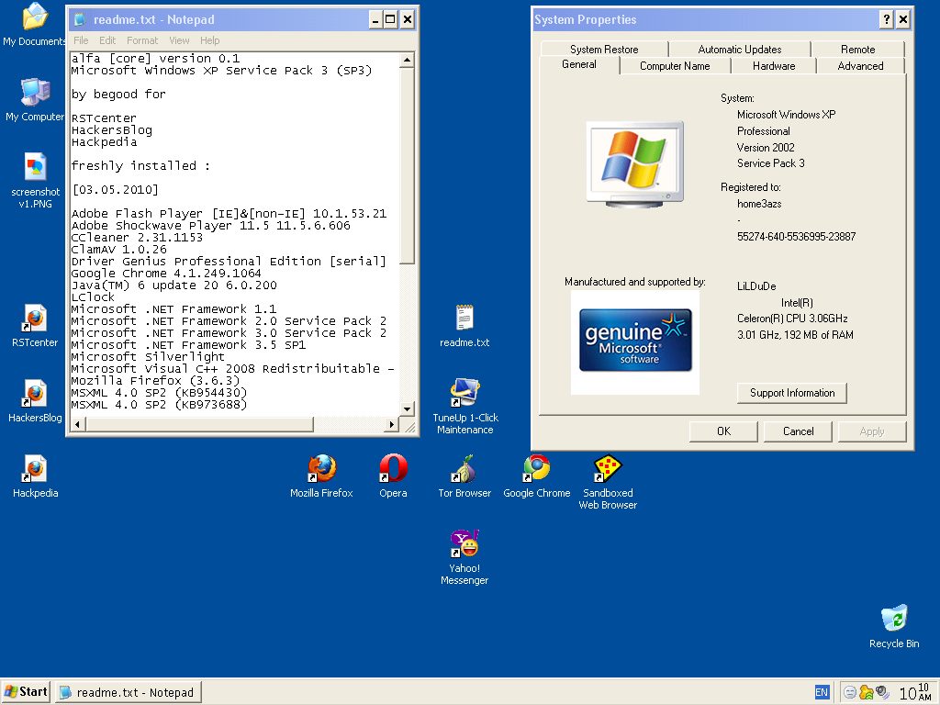This screenshot has height=705, width=940.
Task: Click the genuine Microsoft software logo
Action: click(x=635, y=341)
